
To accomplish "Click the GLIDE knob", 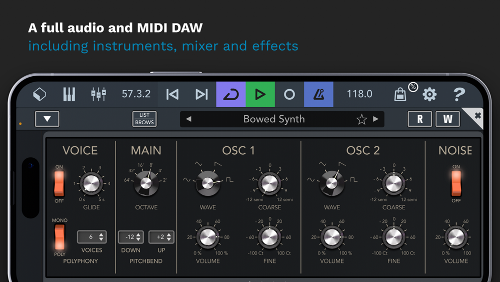I will pyautogui.click(x=91, y=184).
